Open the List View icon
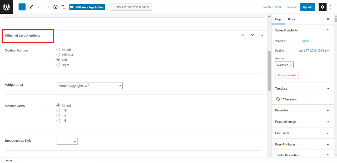The image size is (337, 163). pos(63,7)
